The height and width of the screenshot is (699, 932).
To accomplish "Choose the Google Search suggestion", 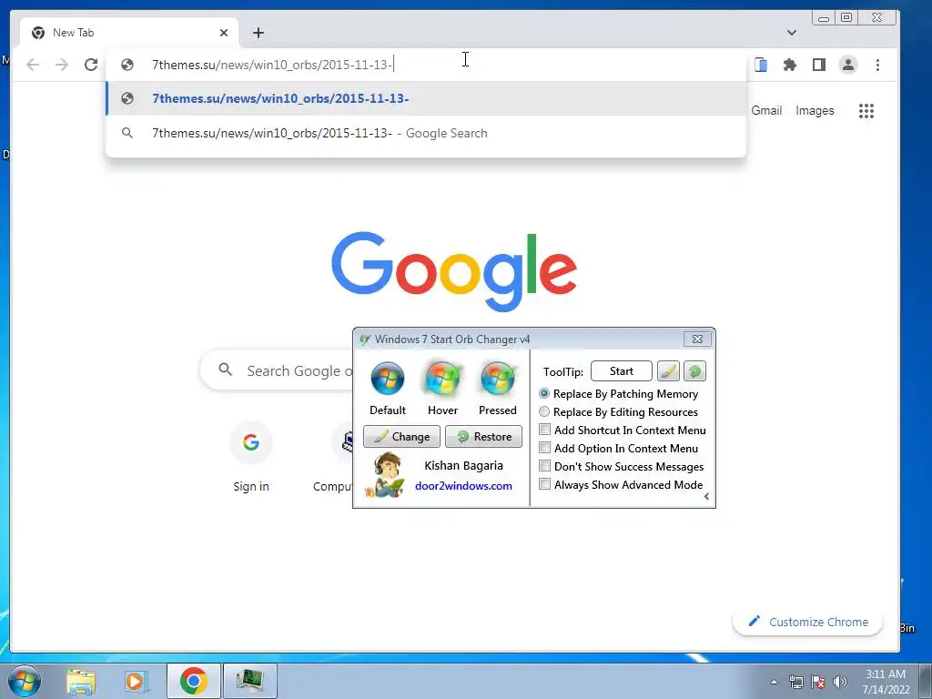I will coord(426,133).
